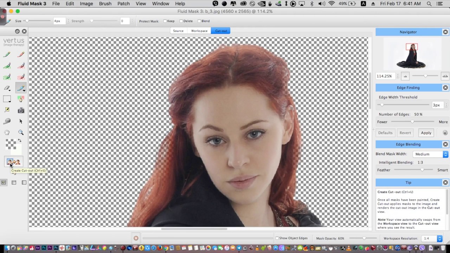Screen dimensions: 450x253
Task: Open the Workspace Resolution dropdown
Action: [431, 239]
